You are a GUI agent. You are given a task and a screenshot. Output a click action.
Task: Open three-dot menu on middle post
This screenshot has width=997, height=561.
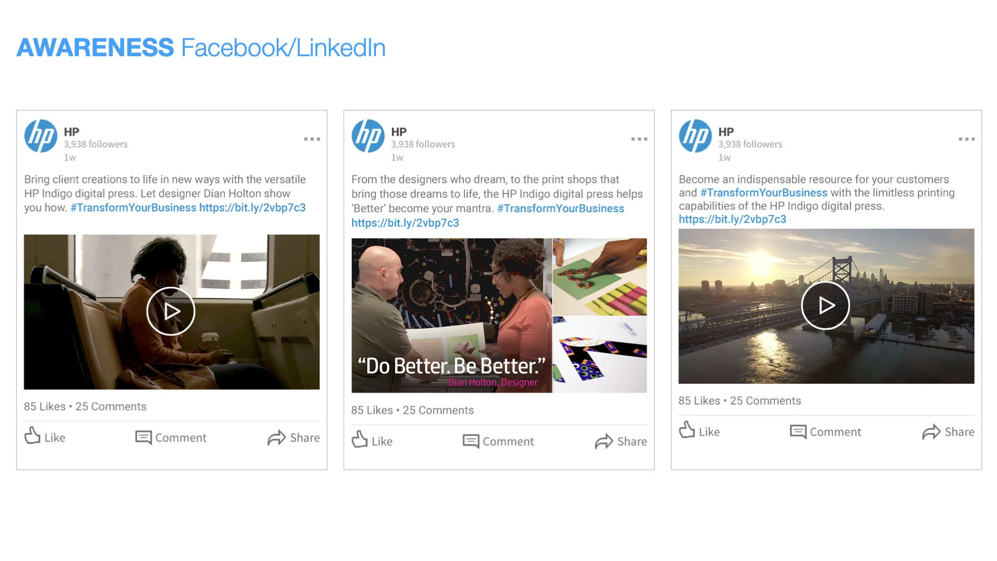[x=639, y=139]
